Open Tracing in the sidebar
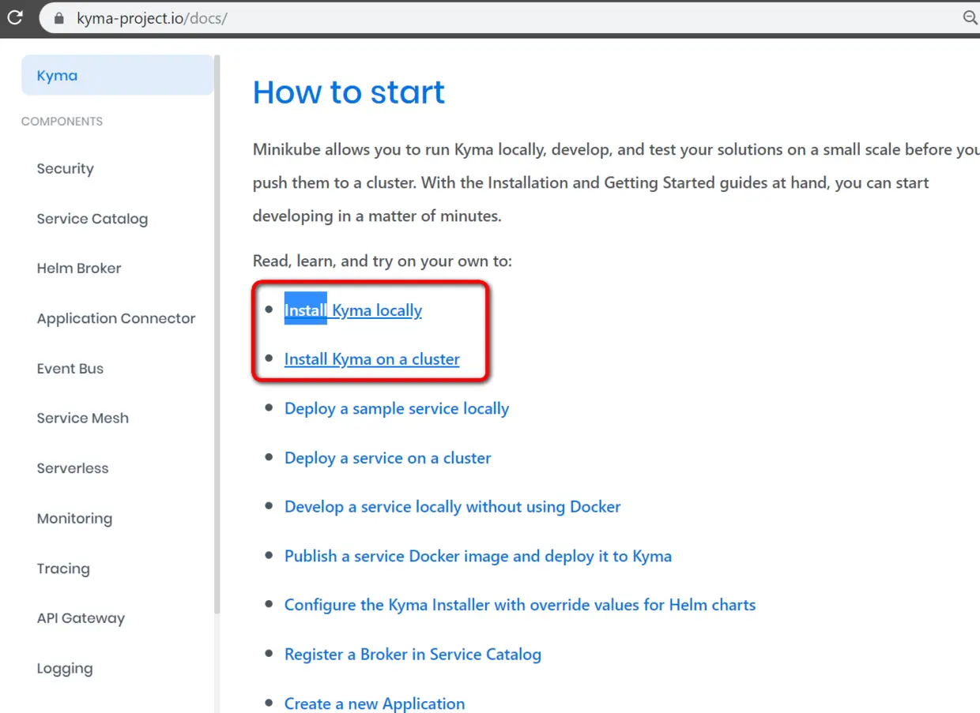The height and width of the screenshot is (713, 980). point(63,569)
